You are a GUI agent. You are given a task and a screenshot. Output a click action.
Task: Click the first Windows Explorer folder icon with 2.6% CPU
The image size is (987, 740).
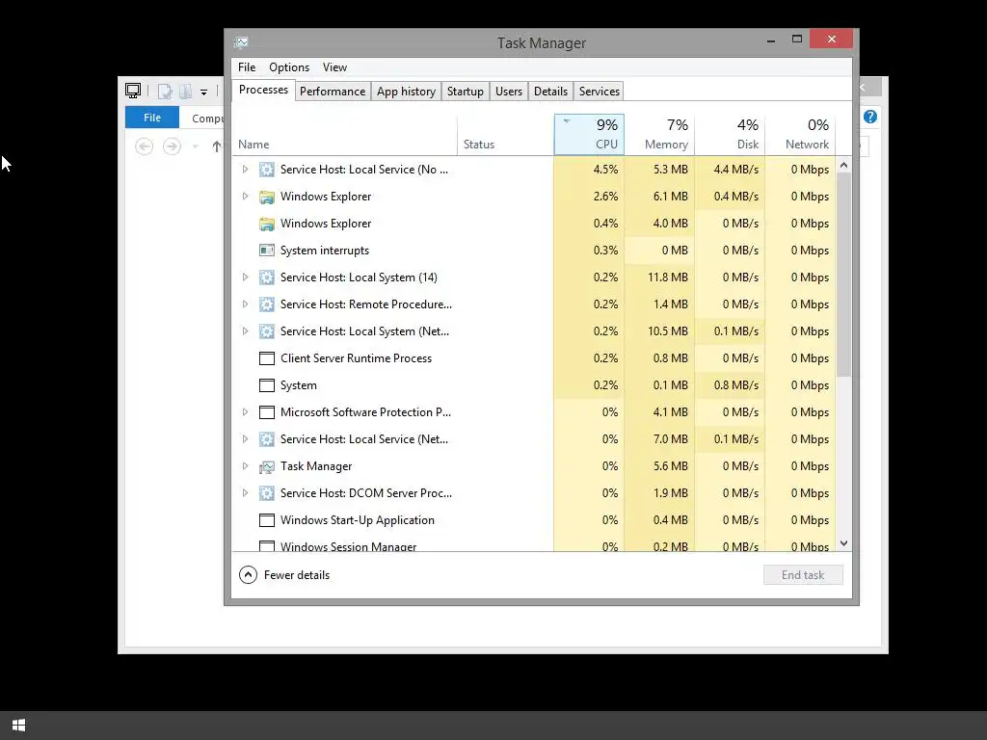tap(267, 197)
